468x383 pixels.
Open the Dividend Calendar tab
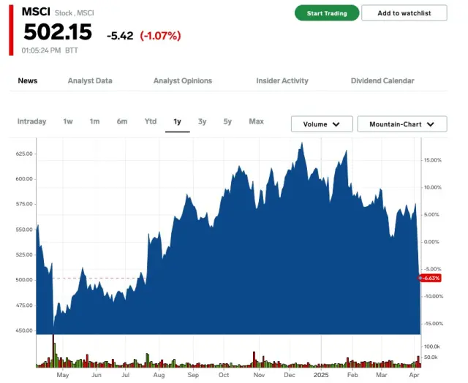tap(382, 81)
